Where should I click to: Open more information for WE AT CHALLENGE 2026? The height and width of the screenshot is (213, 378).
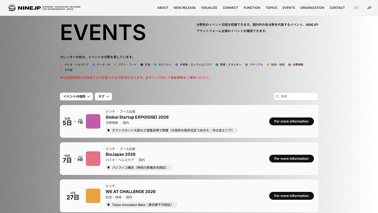(291, 196)
